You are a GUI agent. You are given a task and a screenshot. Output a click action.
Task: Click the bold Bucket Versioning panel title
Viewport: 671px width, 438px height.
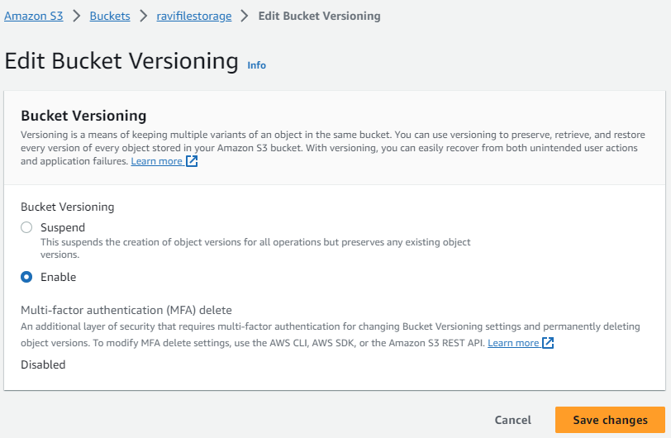tap(83, 116)
